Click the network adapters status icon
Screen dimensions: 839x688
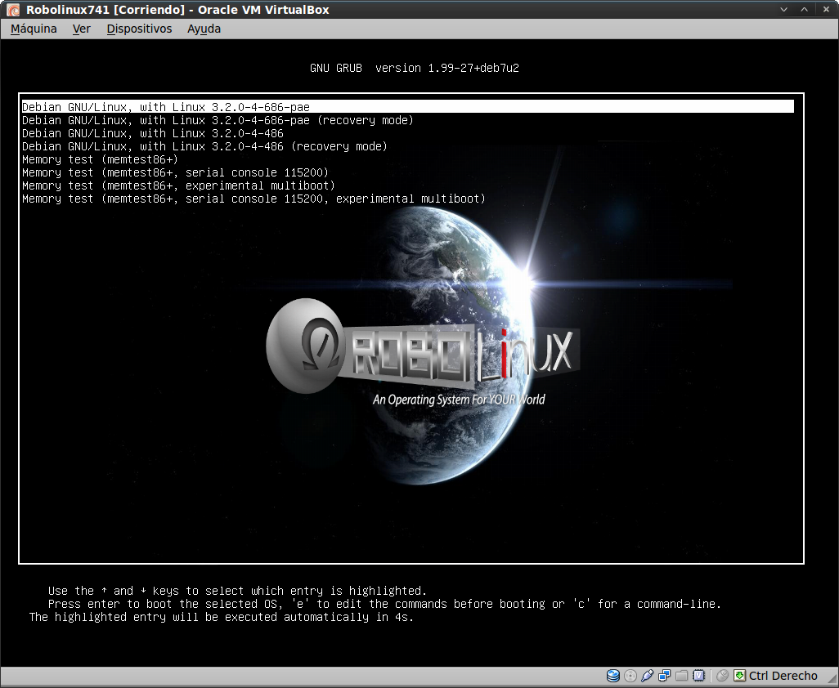665,676
